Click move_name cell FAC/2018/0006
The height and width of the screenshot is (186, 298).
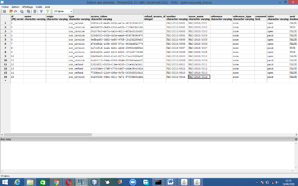[x=199, y=44]
